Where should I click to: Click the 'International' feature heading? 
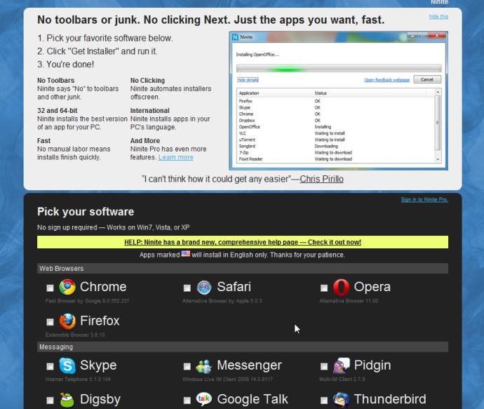click(x=149, y=111)
